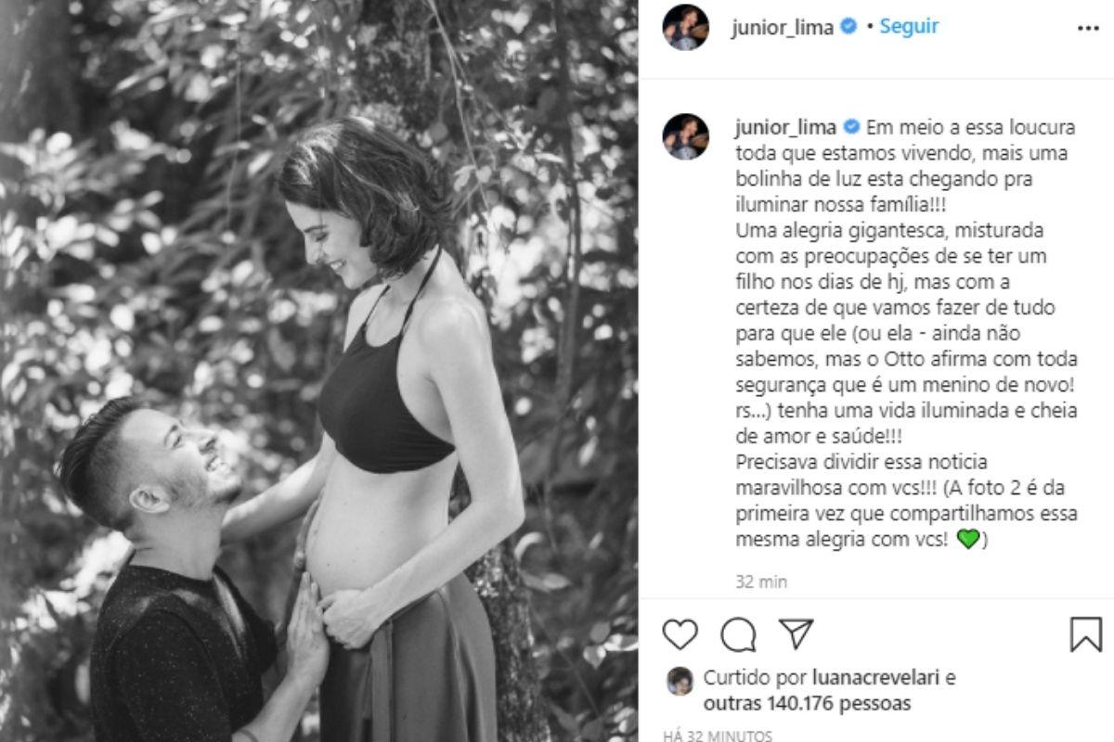
Task: Click the green heart emoji in caption
Action: click(967, 539)
